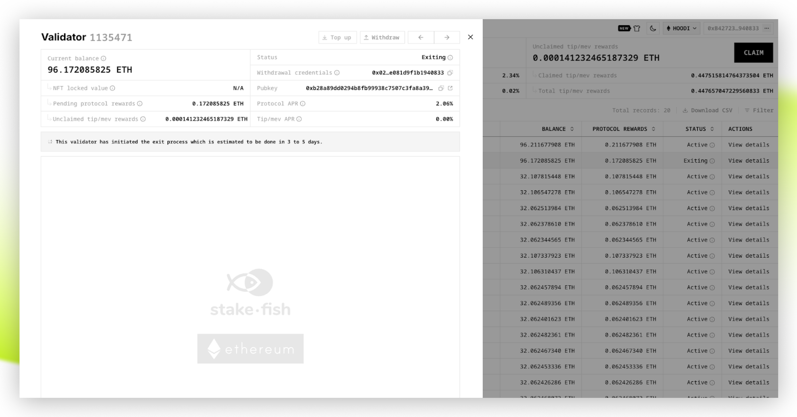
Task: Open View details for the 32.106547278 ETH row
Action: click(749, 193)
